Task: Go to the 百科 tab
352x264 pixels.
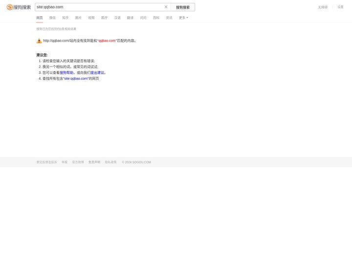Action: [x=156, y=18]
